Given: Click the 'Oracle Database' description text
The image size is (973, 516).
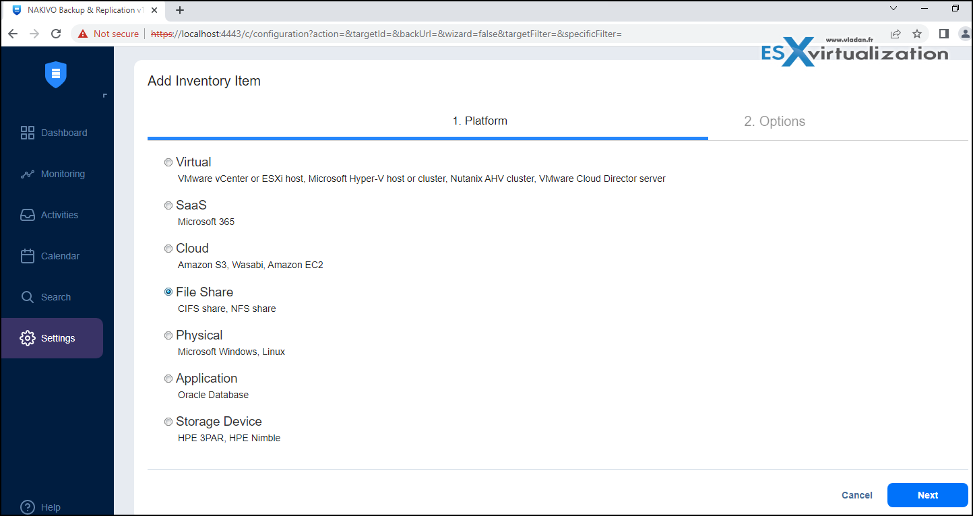Looking at the screenshot, I should pos(213,395).
